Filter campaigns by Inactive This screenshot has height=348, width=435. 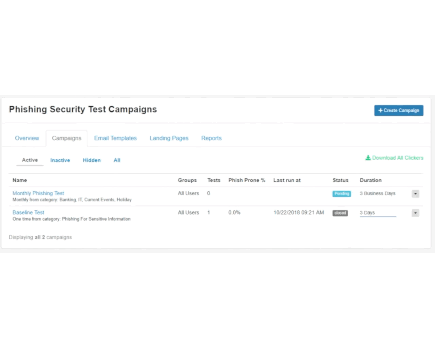[60, 160]
